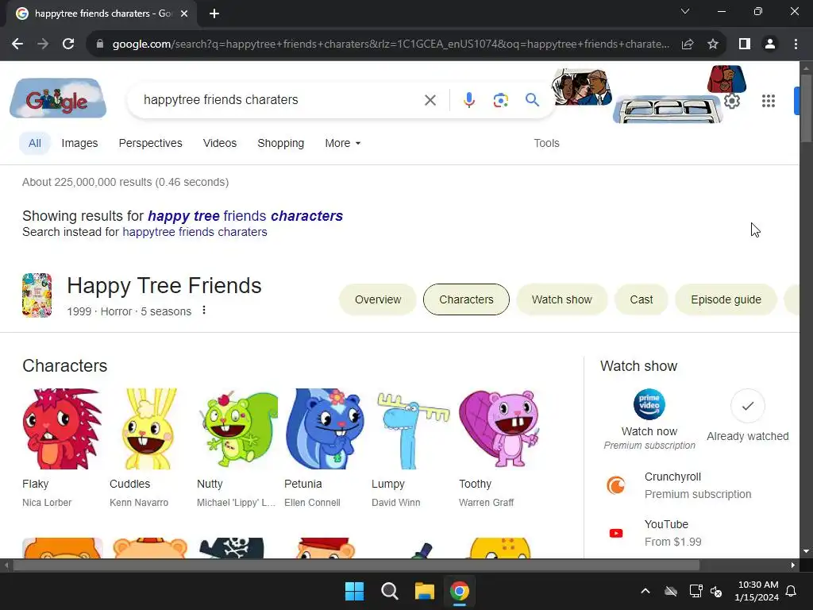The height and width of the screenshot is (610, 813).
Task: Click the Petunia character image
Action: [325, 429]
